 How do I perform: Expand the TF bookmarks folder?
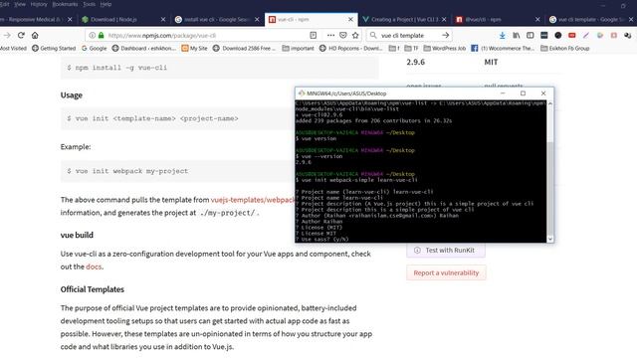point(411,49)
